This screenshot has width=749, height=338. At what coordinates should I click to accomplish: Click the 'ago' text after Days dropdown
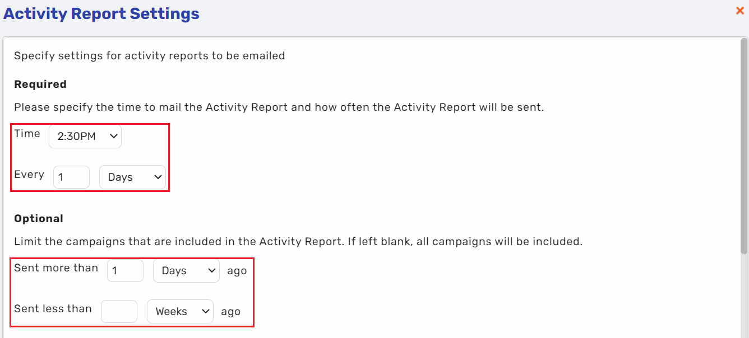pyautogui.click(x=237, y=271)
